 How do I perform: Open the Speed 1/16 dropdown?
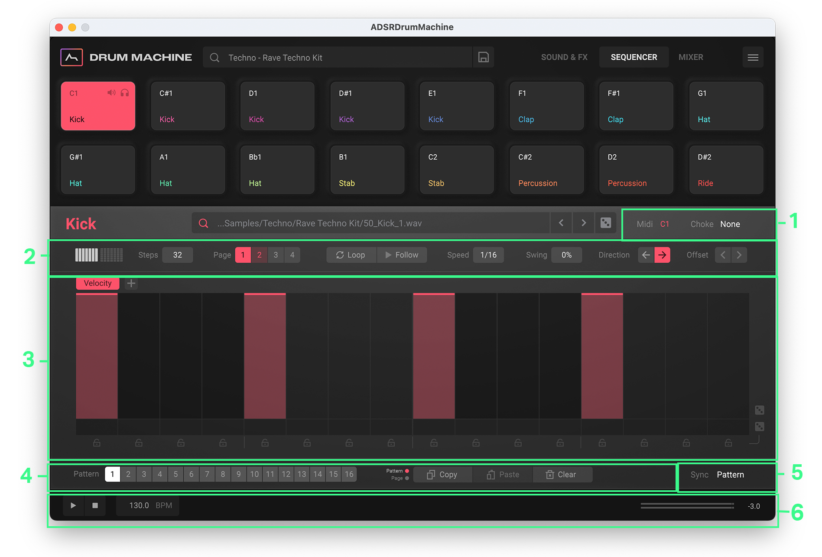[x=488, y=255]
